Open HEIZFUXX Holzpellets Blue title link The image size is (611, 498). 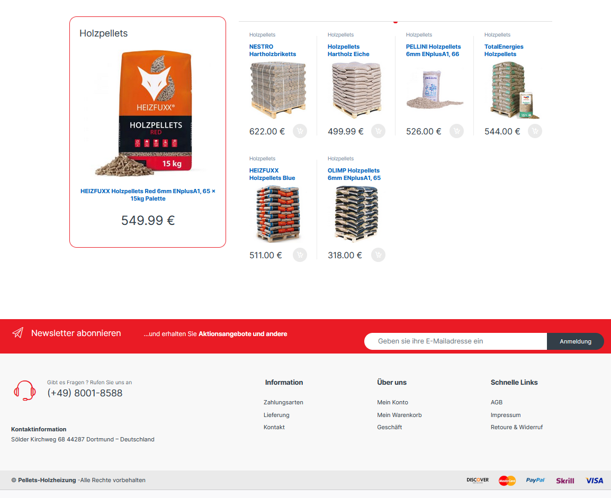click(x=272, y=174)
